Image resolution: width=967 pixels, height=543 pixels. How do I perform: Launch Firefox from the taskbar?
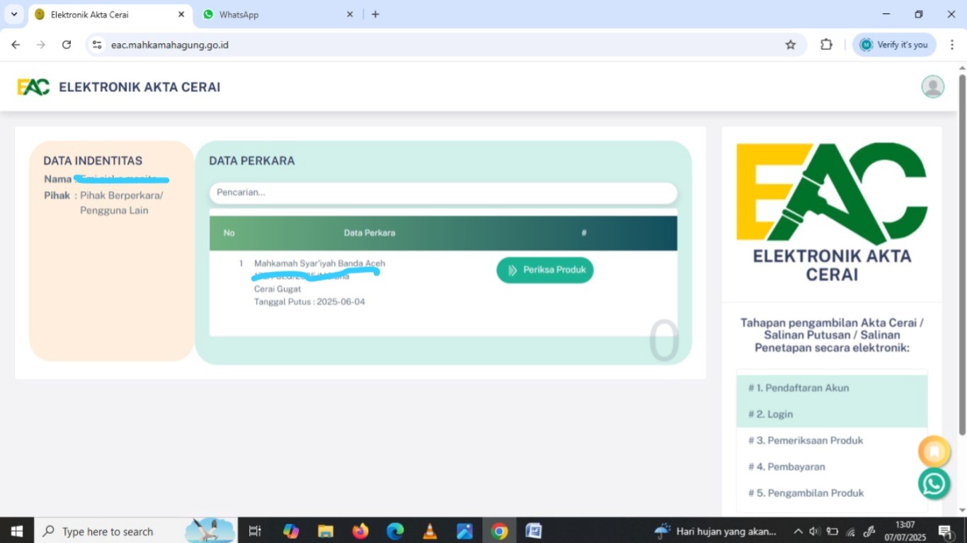tap(360, 531)
